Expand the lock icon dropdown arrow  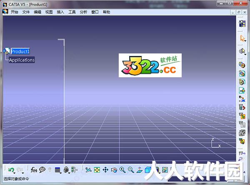click(69, 173)
